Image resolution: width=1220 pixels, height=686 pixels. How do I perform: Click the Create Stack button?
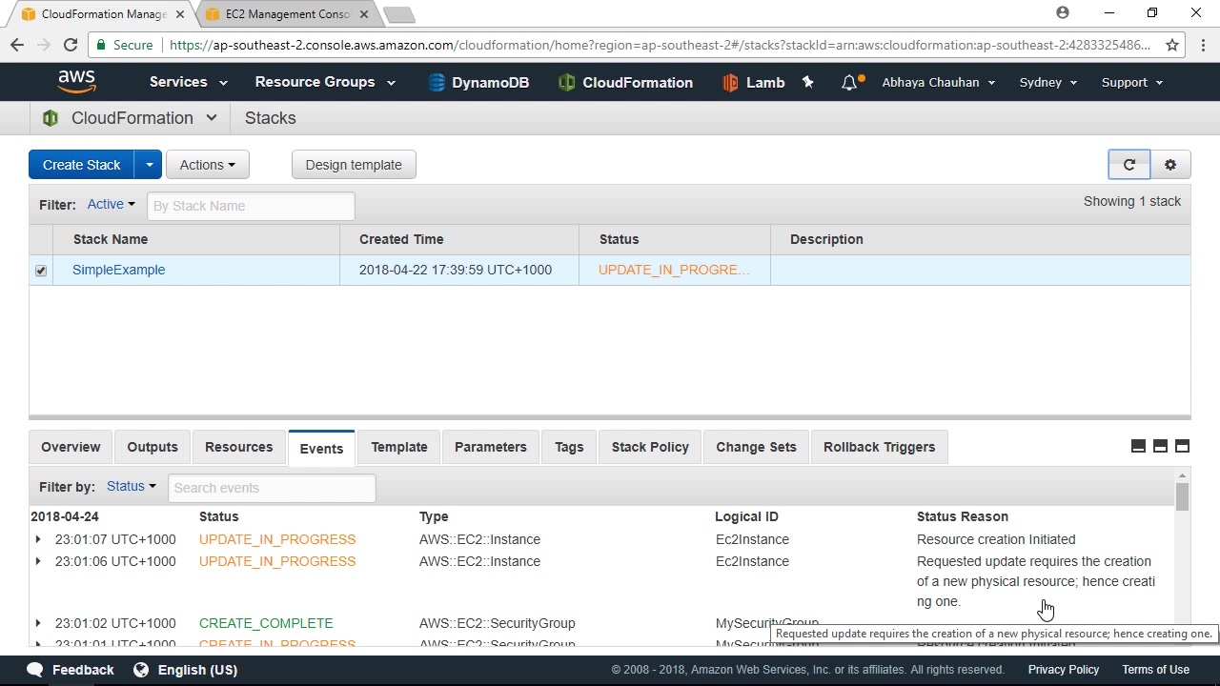[x=81, y=165]
